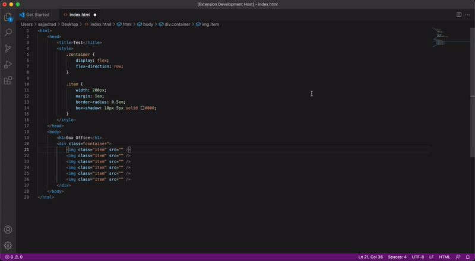
Task: Open the Explorer view in activity bar
Action: [8, 17]
